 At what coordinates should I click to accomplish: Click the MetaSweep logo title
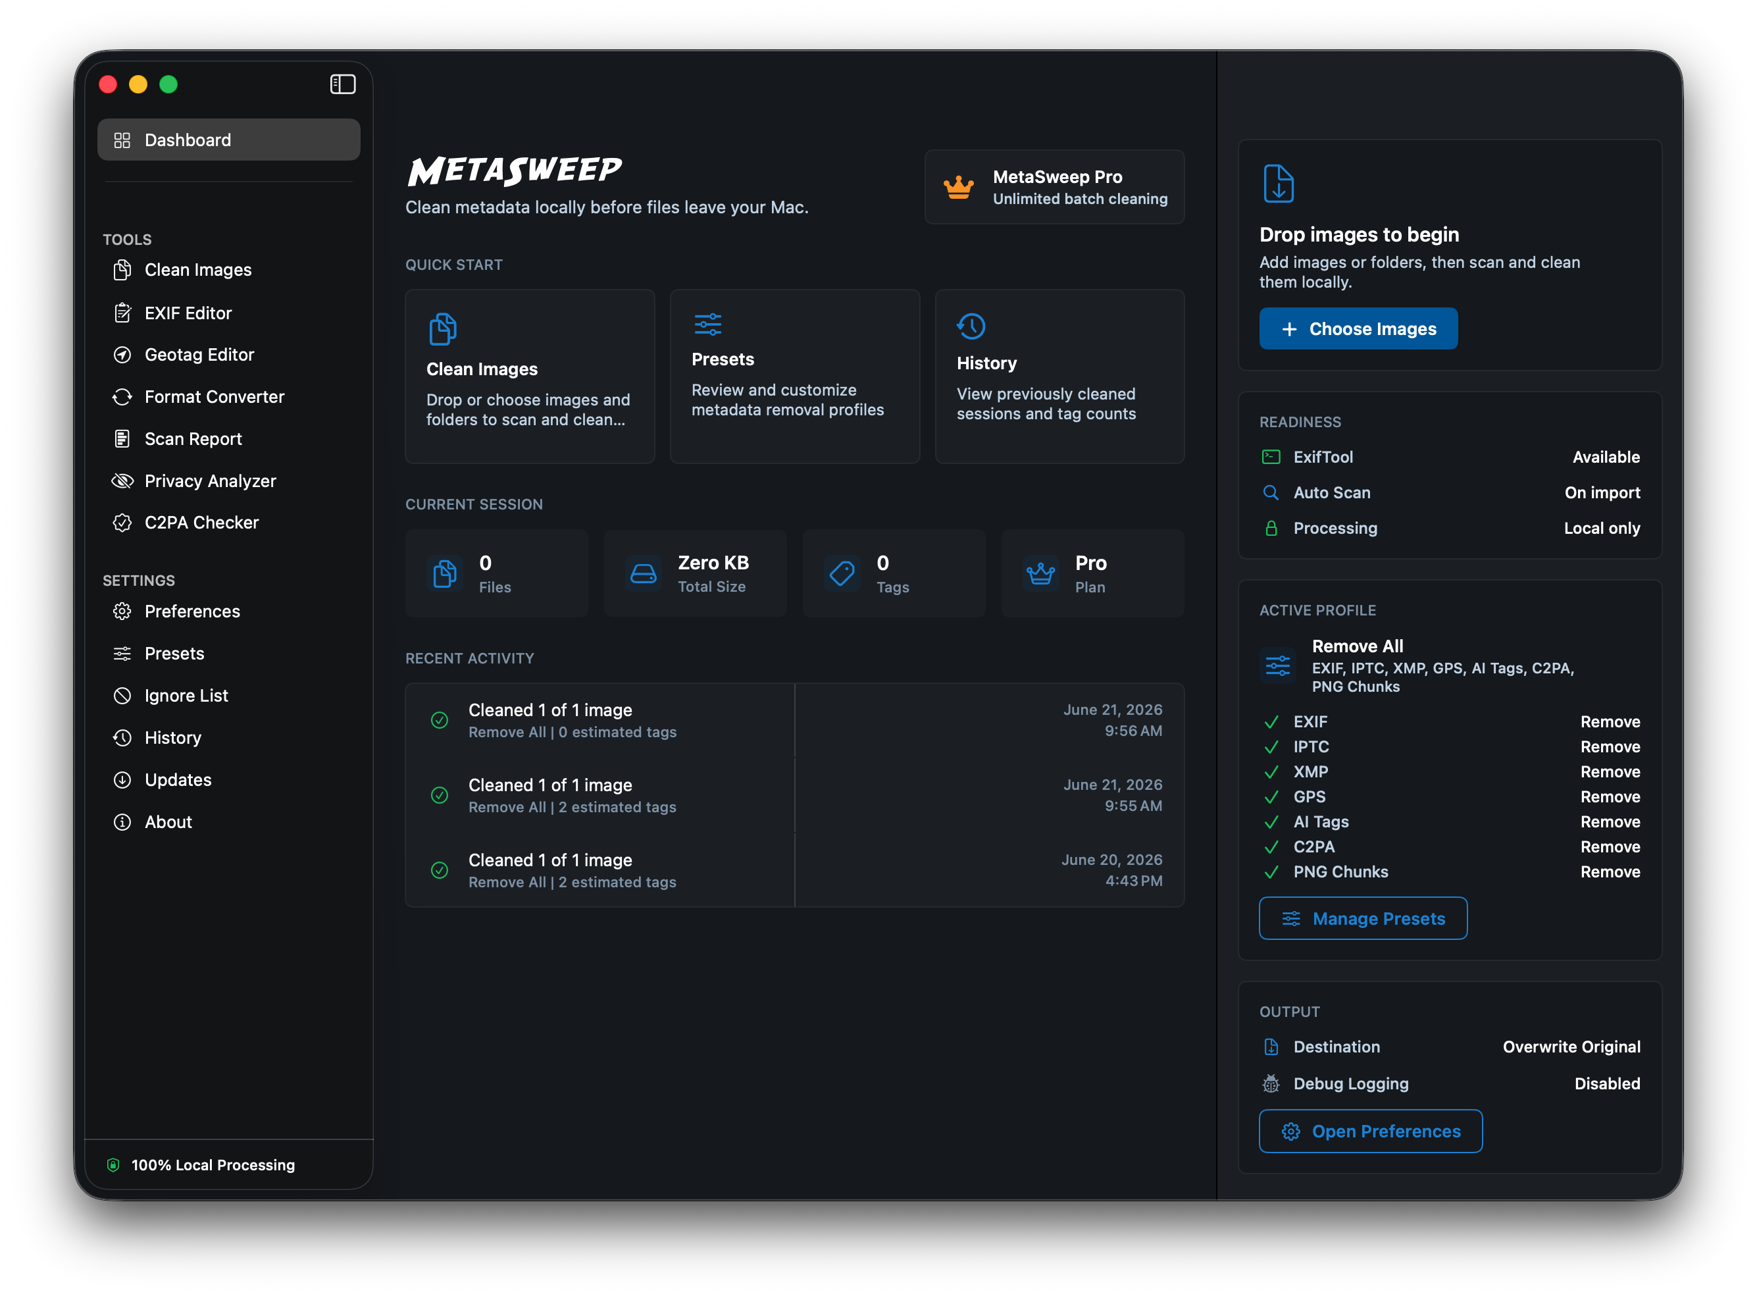tap(515, 170)
